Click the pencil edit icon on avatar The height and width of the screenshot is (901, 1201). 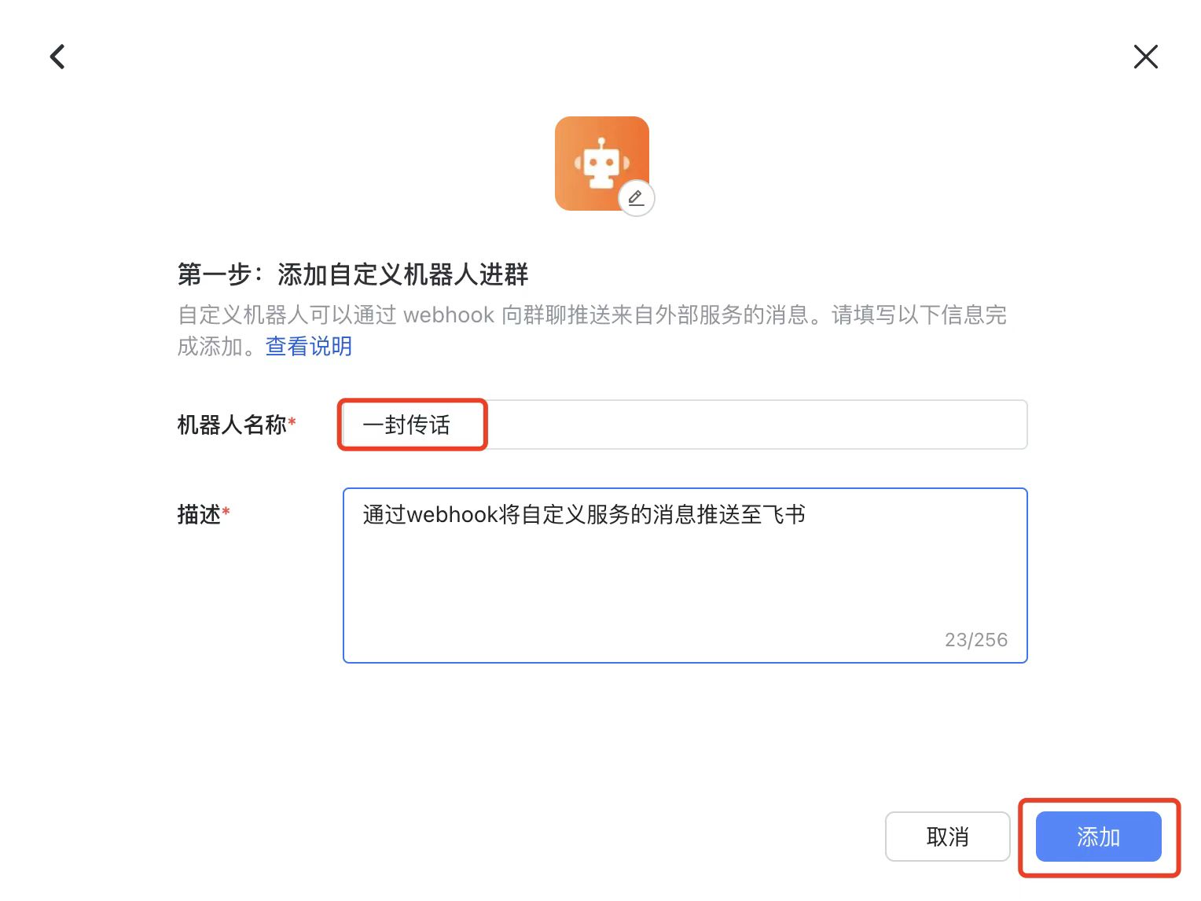click(637, 198)
